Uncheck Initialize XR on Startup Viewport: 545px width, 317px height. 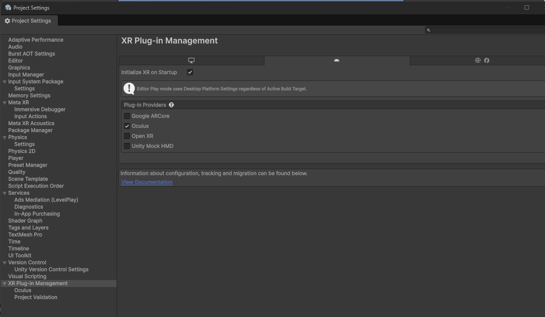[x=190, y=72]
